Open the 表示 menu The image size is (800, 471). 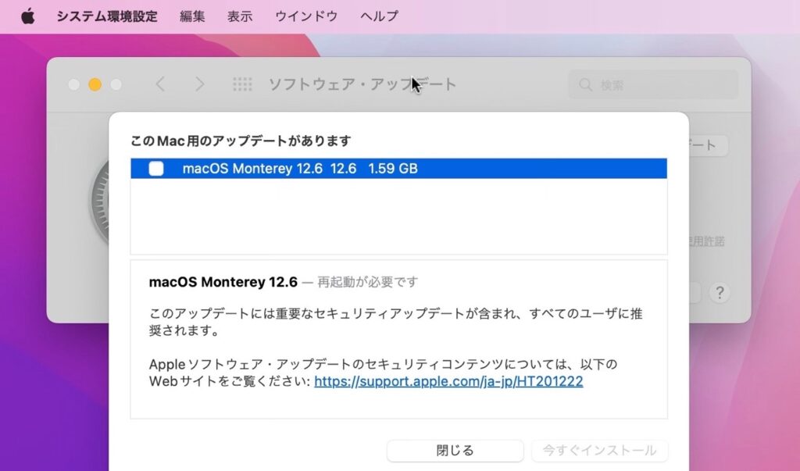click(240, 16)
